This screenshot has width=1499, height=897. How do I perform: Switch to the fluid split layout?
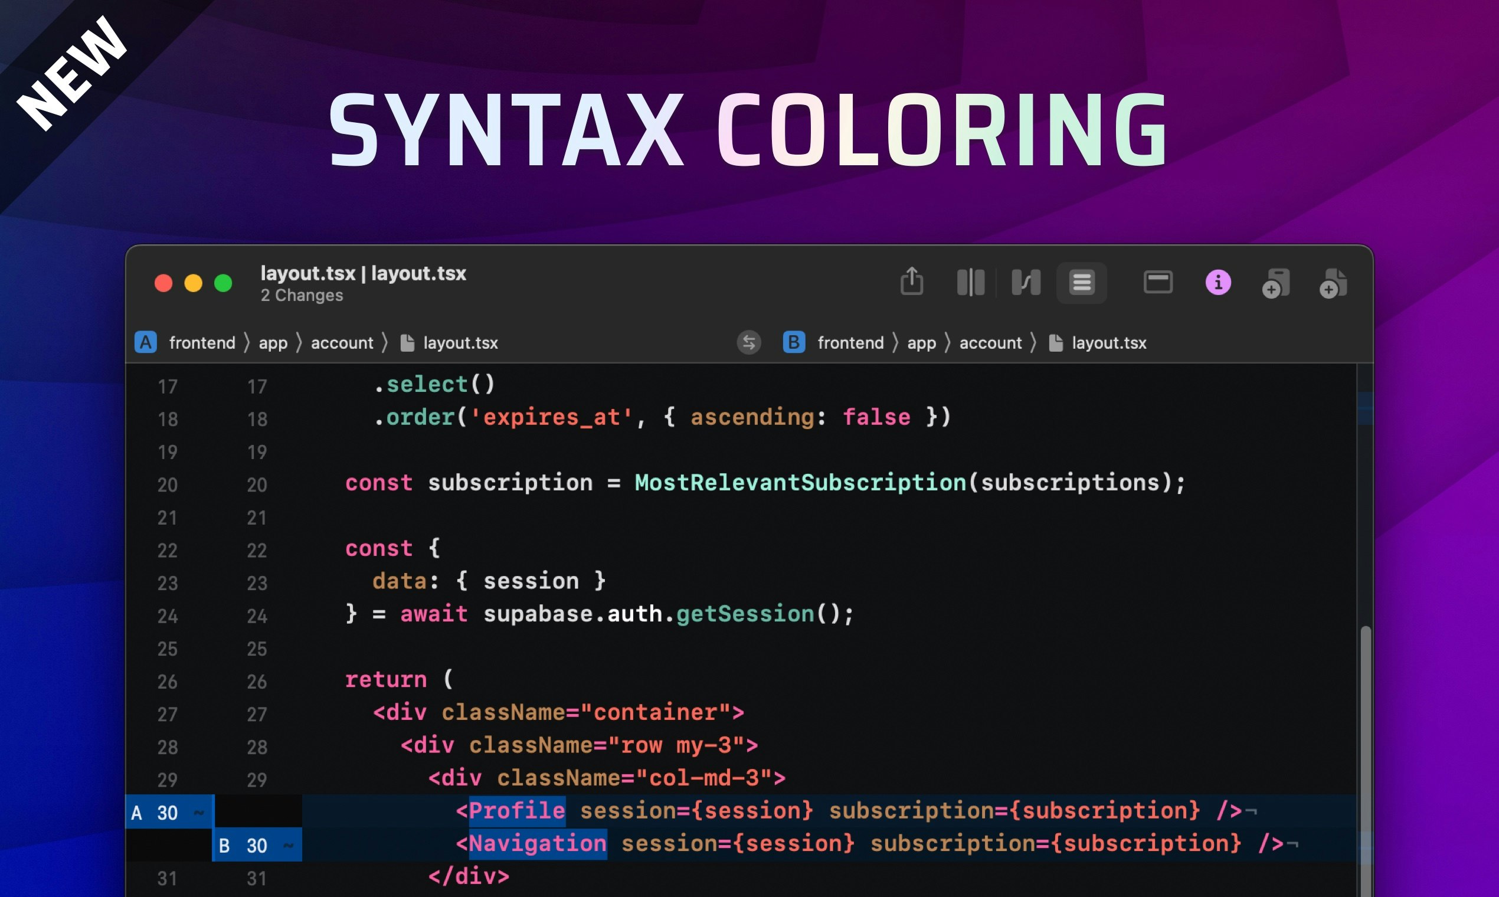coord(1026,282)
